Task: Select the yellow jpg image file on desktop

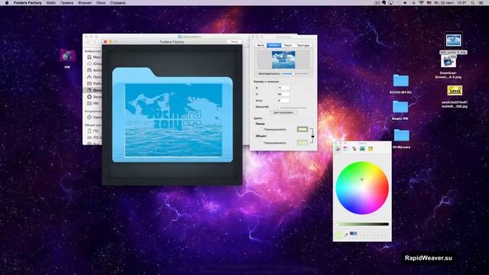Action: (455, 91)
